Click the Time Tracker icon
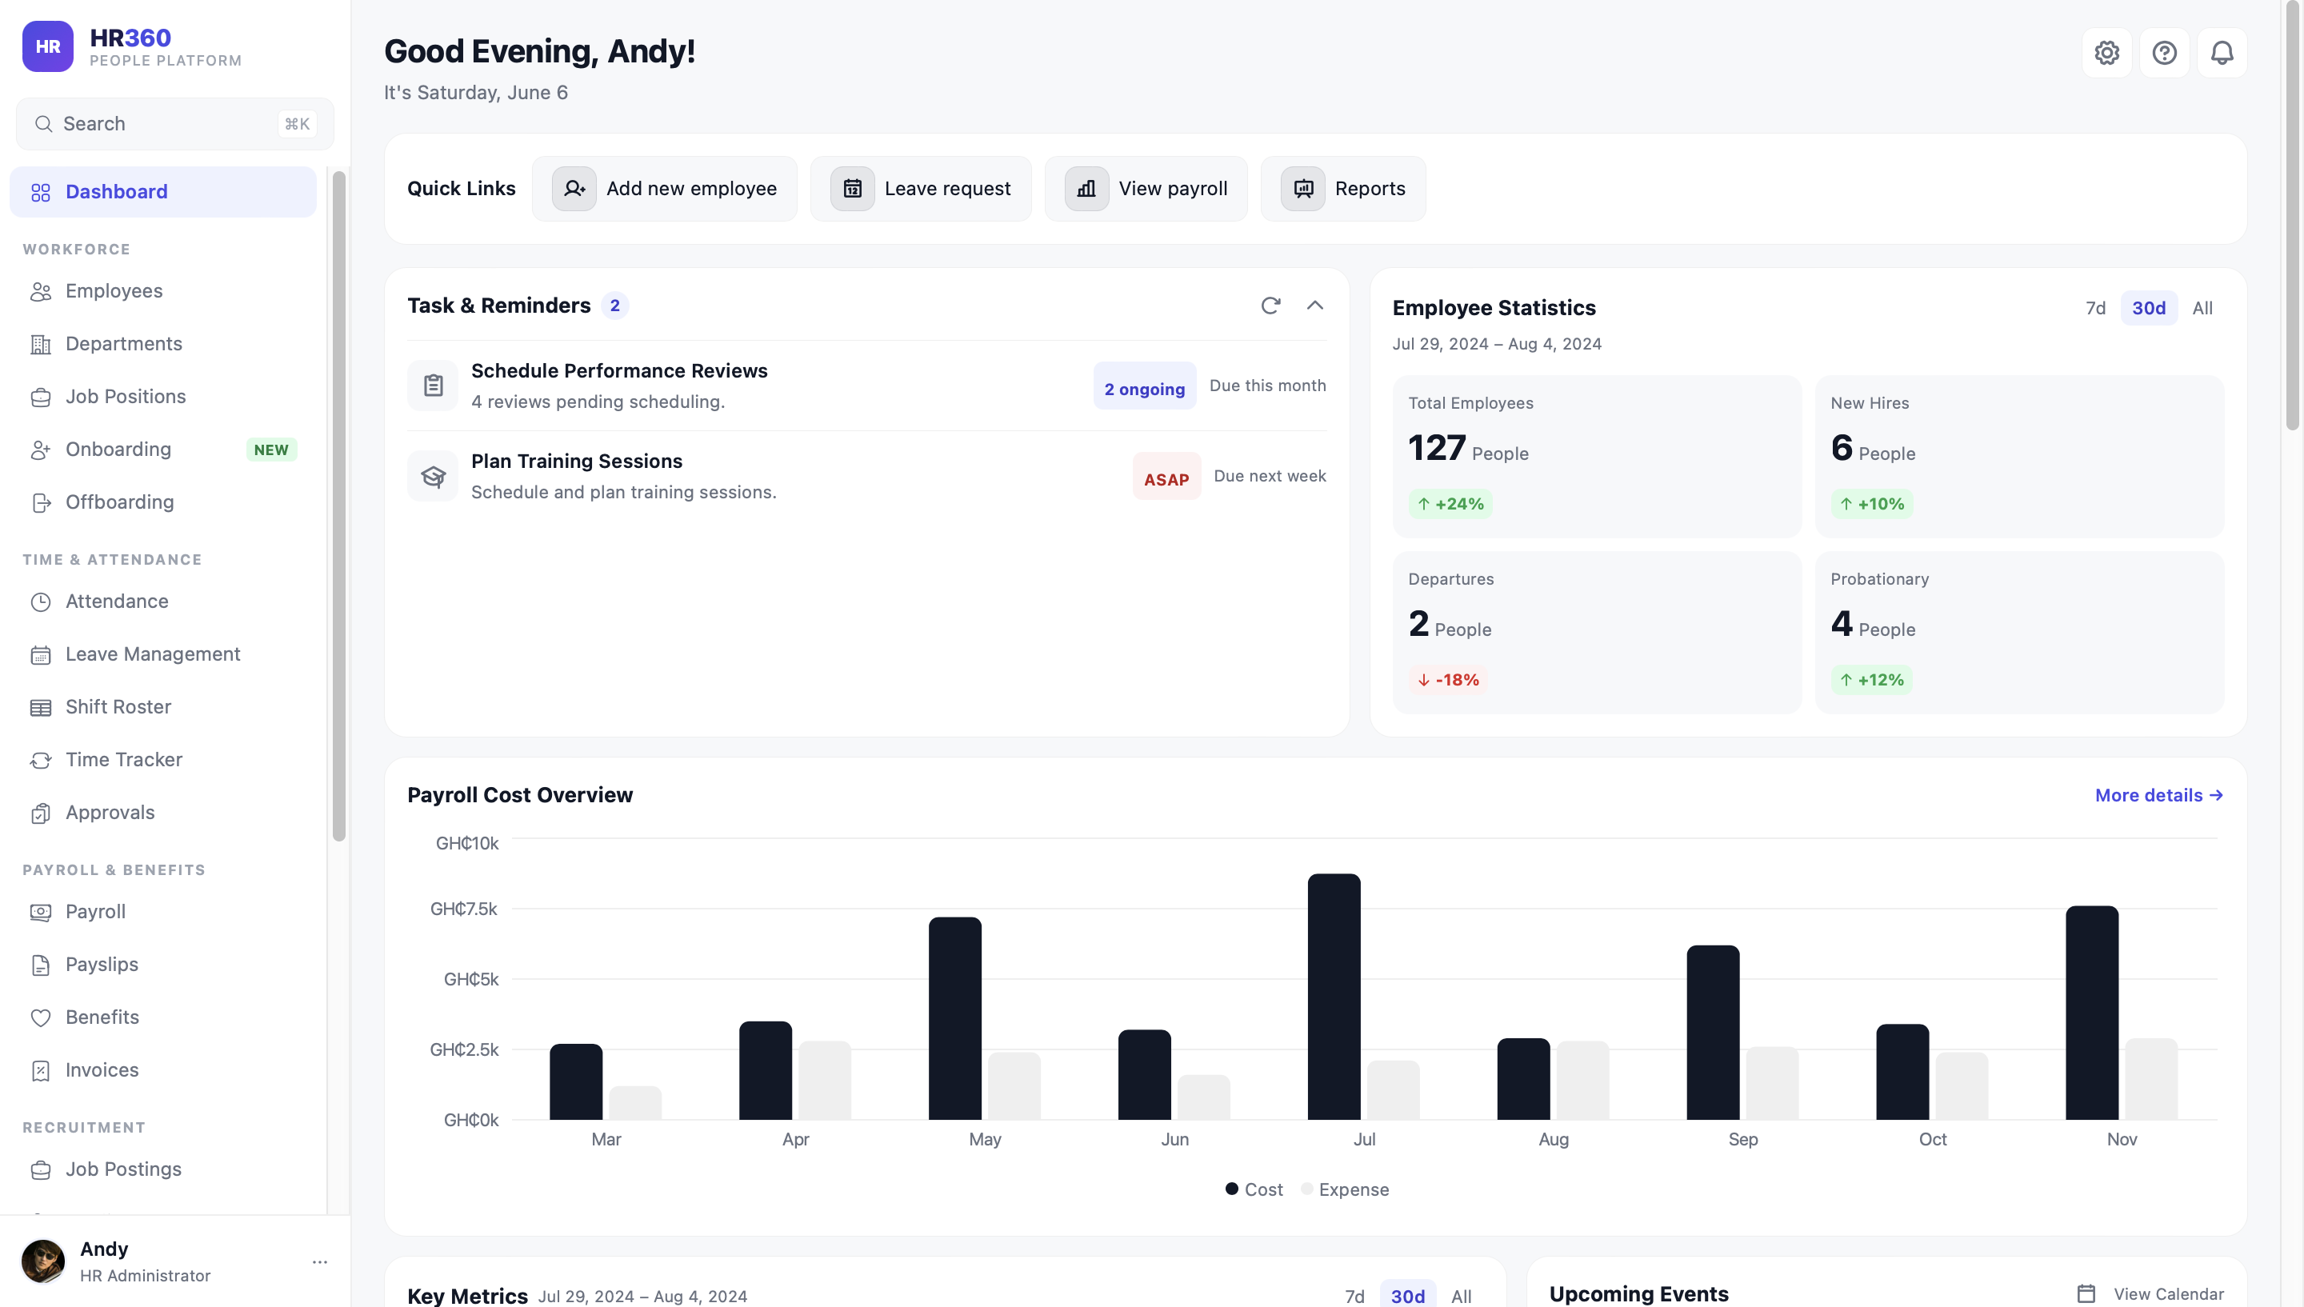Screen dimensions: 2304x1307 (x=40, y=761)
